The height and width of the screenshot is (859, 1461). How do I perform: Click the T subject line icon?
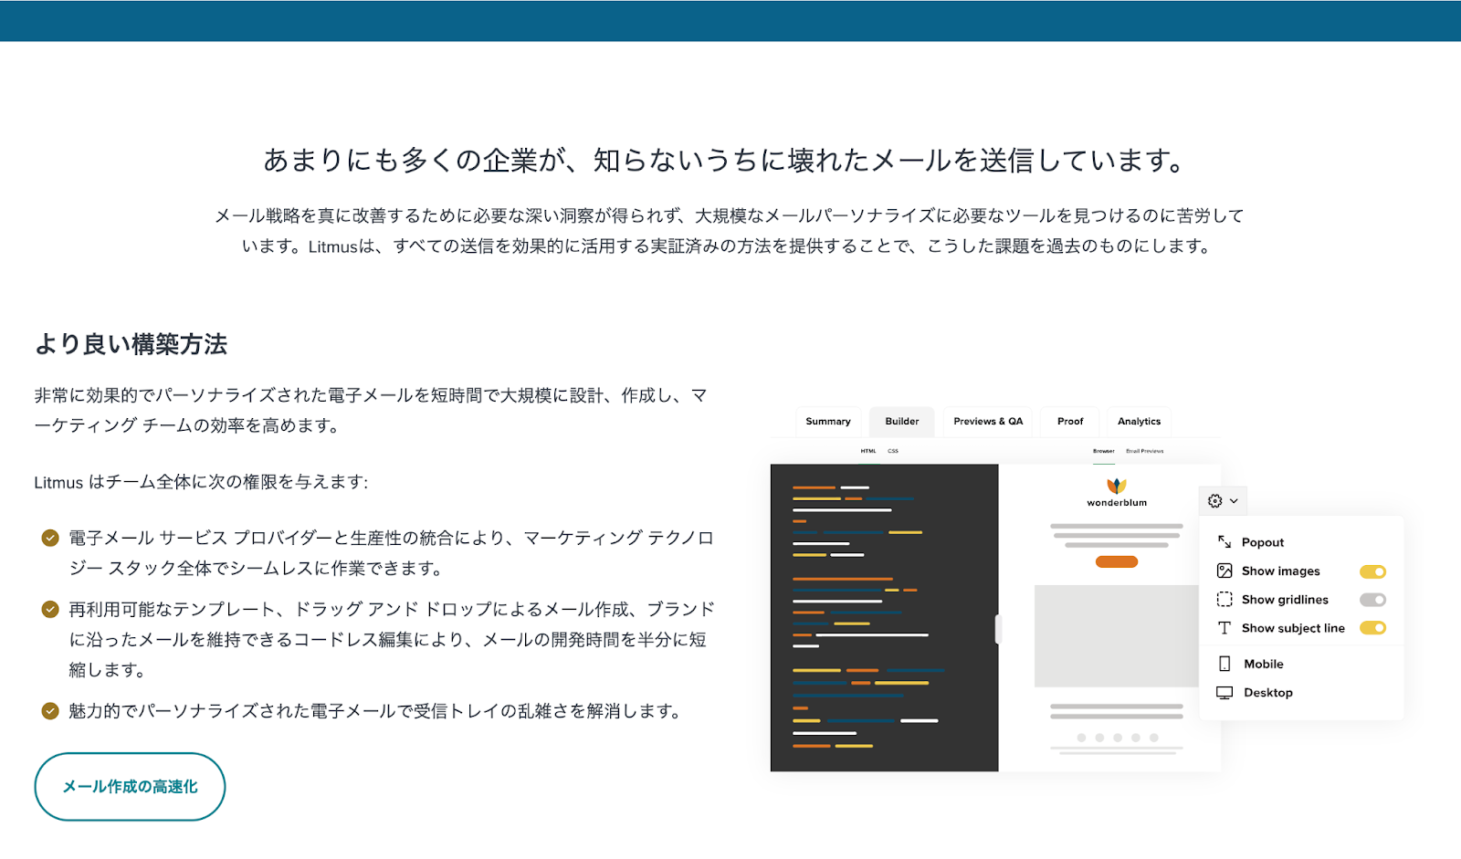1225,628
